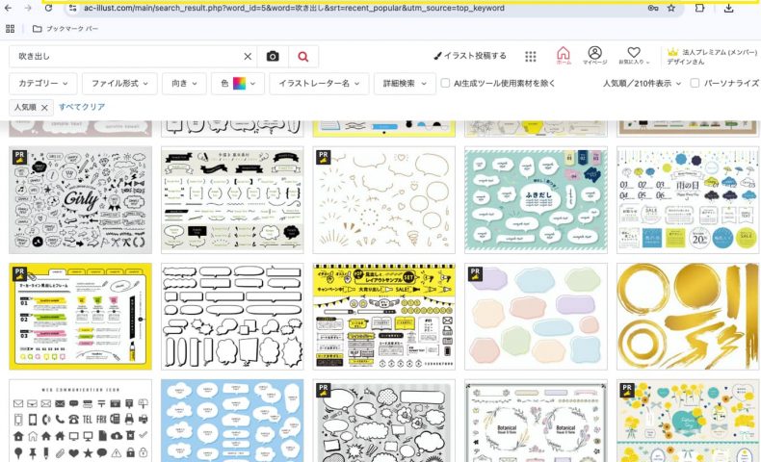
Task: Open the nine-dot services grid menu
Action: click(531, 56)
